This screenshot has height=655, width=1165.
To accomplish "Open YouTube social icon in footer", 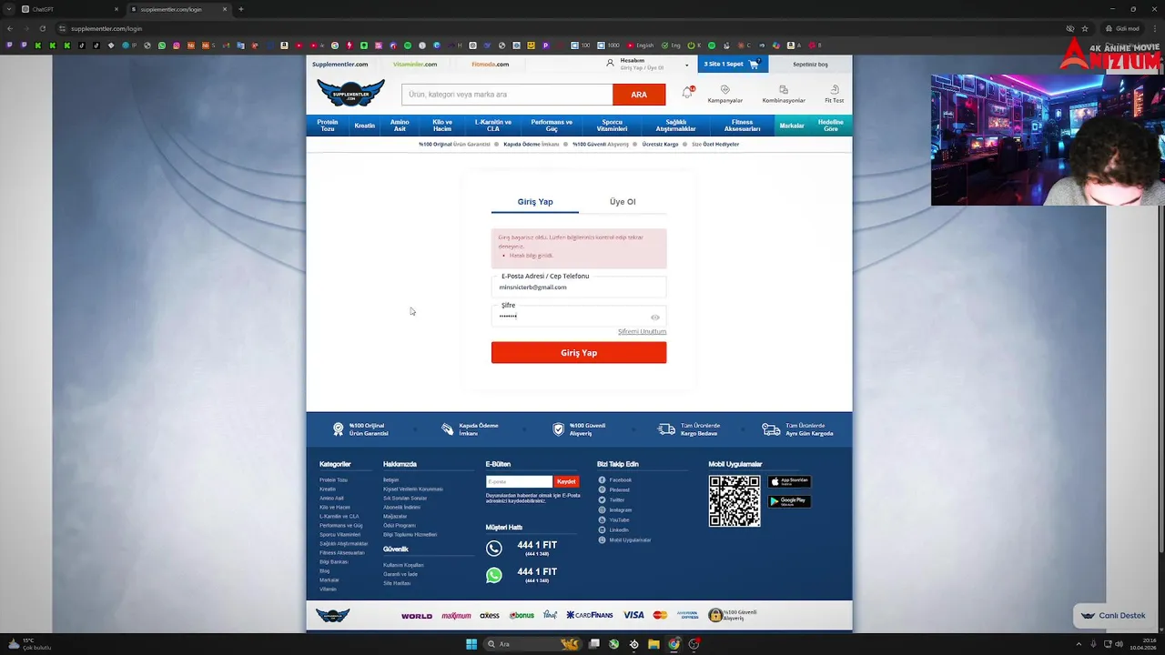I will [602, 520].
